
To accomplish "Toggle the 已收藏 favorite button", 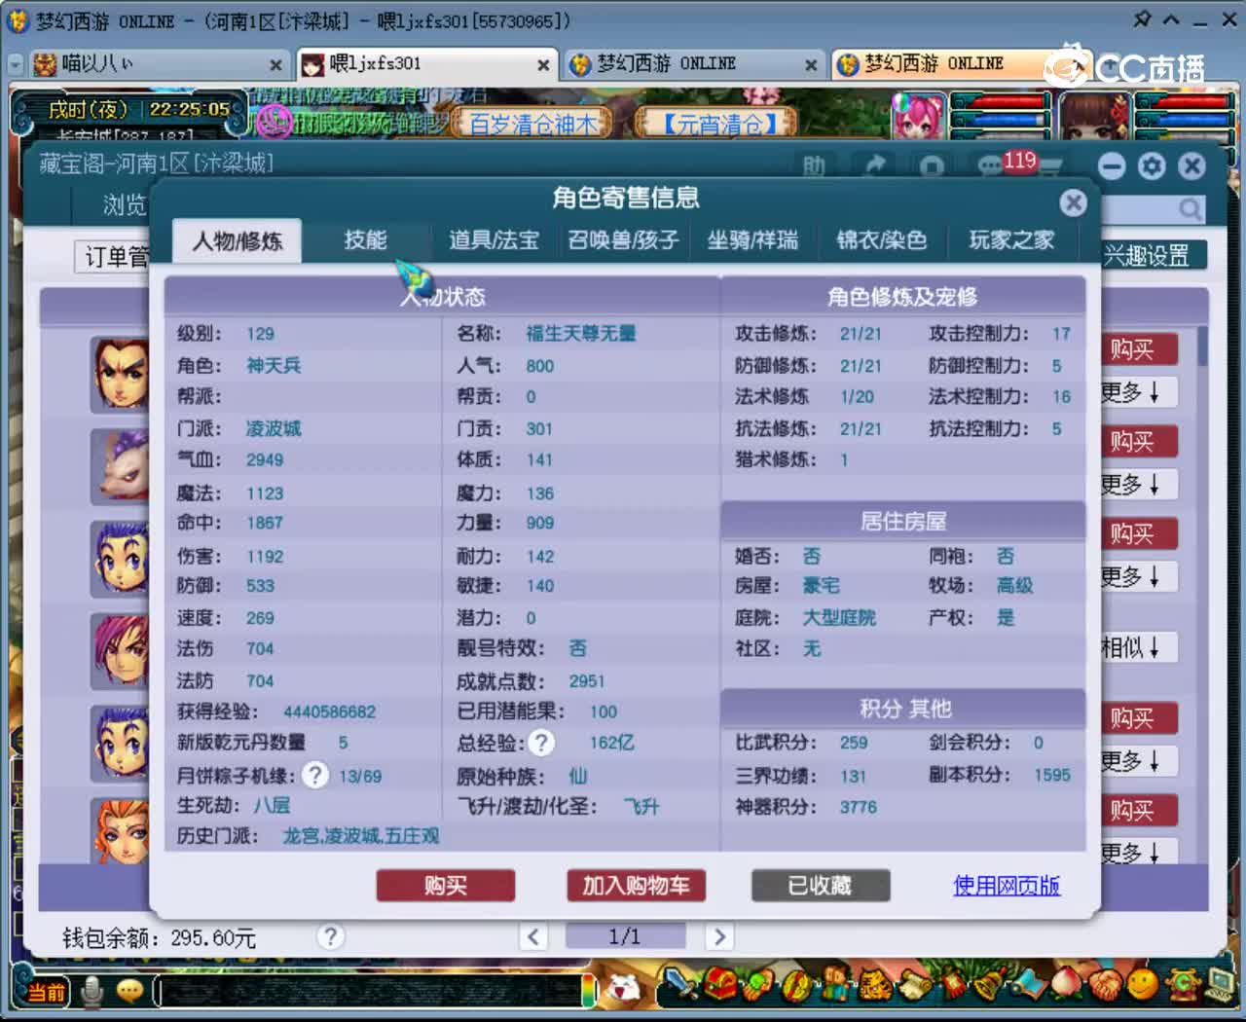I will pyautogui.click(x=821, y=886).
